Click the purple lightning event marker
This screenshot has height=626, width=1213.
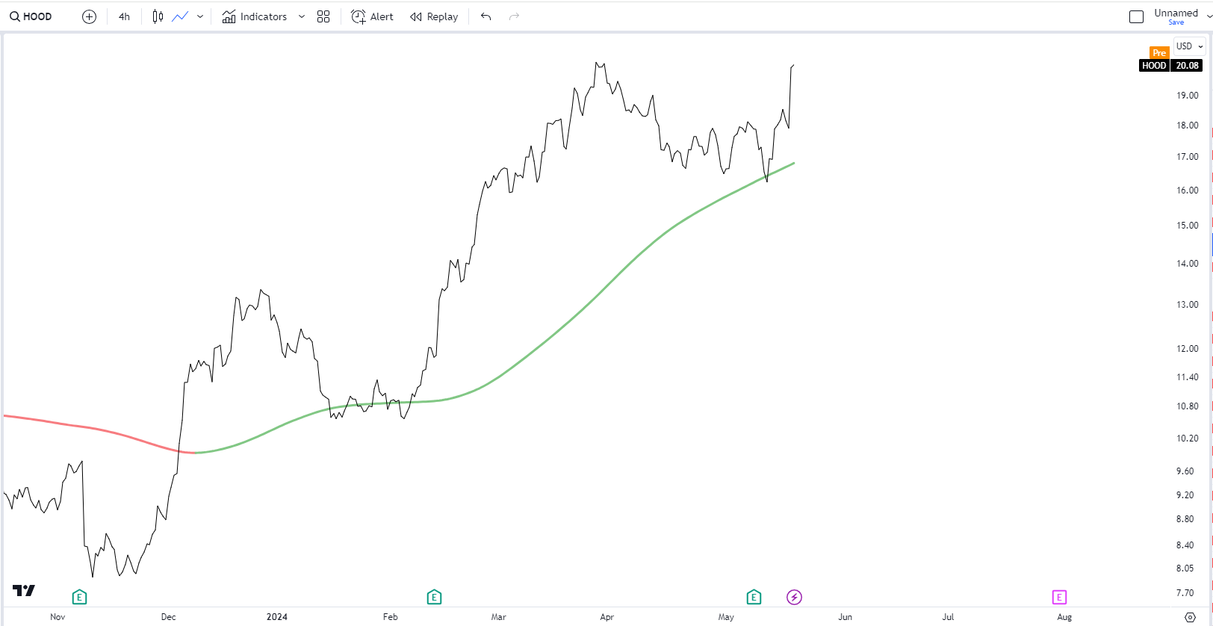(794, 597)
